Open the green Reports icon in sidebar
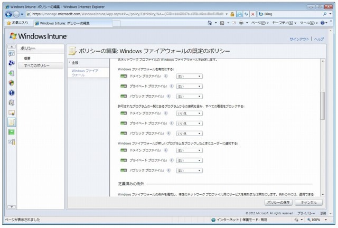 (x=12, y=132)
